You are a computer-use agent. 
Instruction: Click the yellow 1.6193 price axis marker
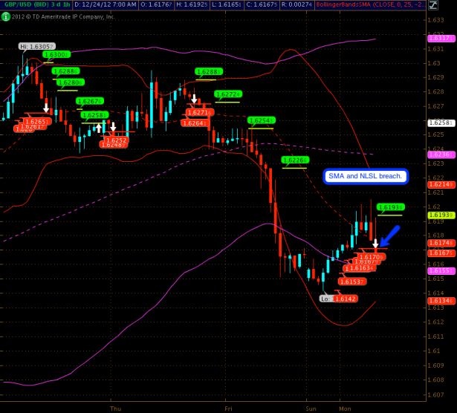tap(441, 215)
